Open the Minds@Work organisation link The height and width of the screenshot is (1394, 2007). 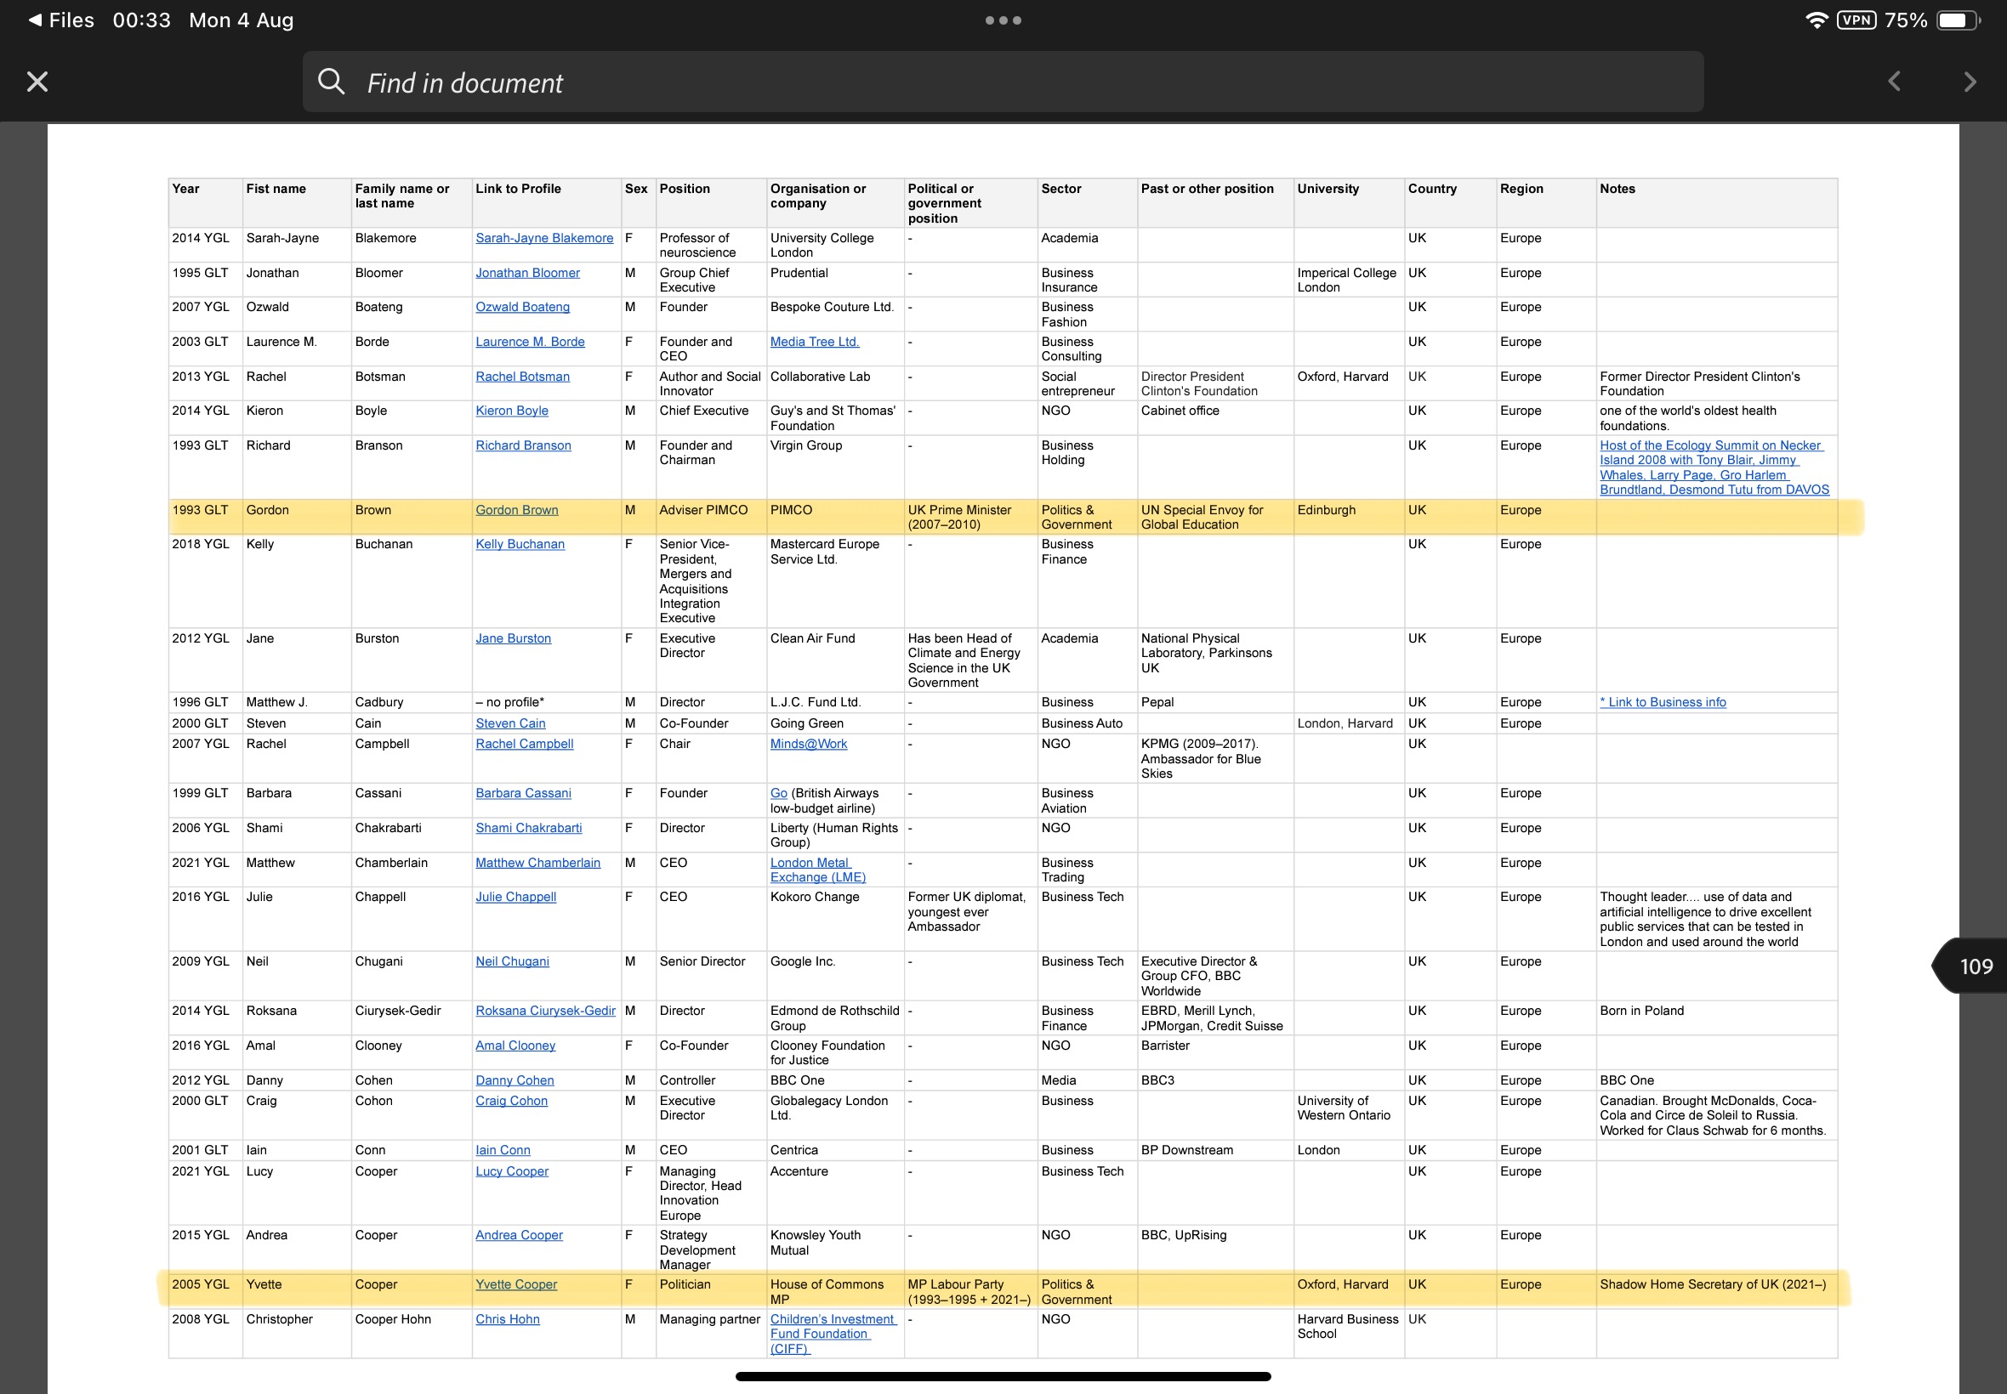(808, 744)
